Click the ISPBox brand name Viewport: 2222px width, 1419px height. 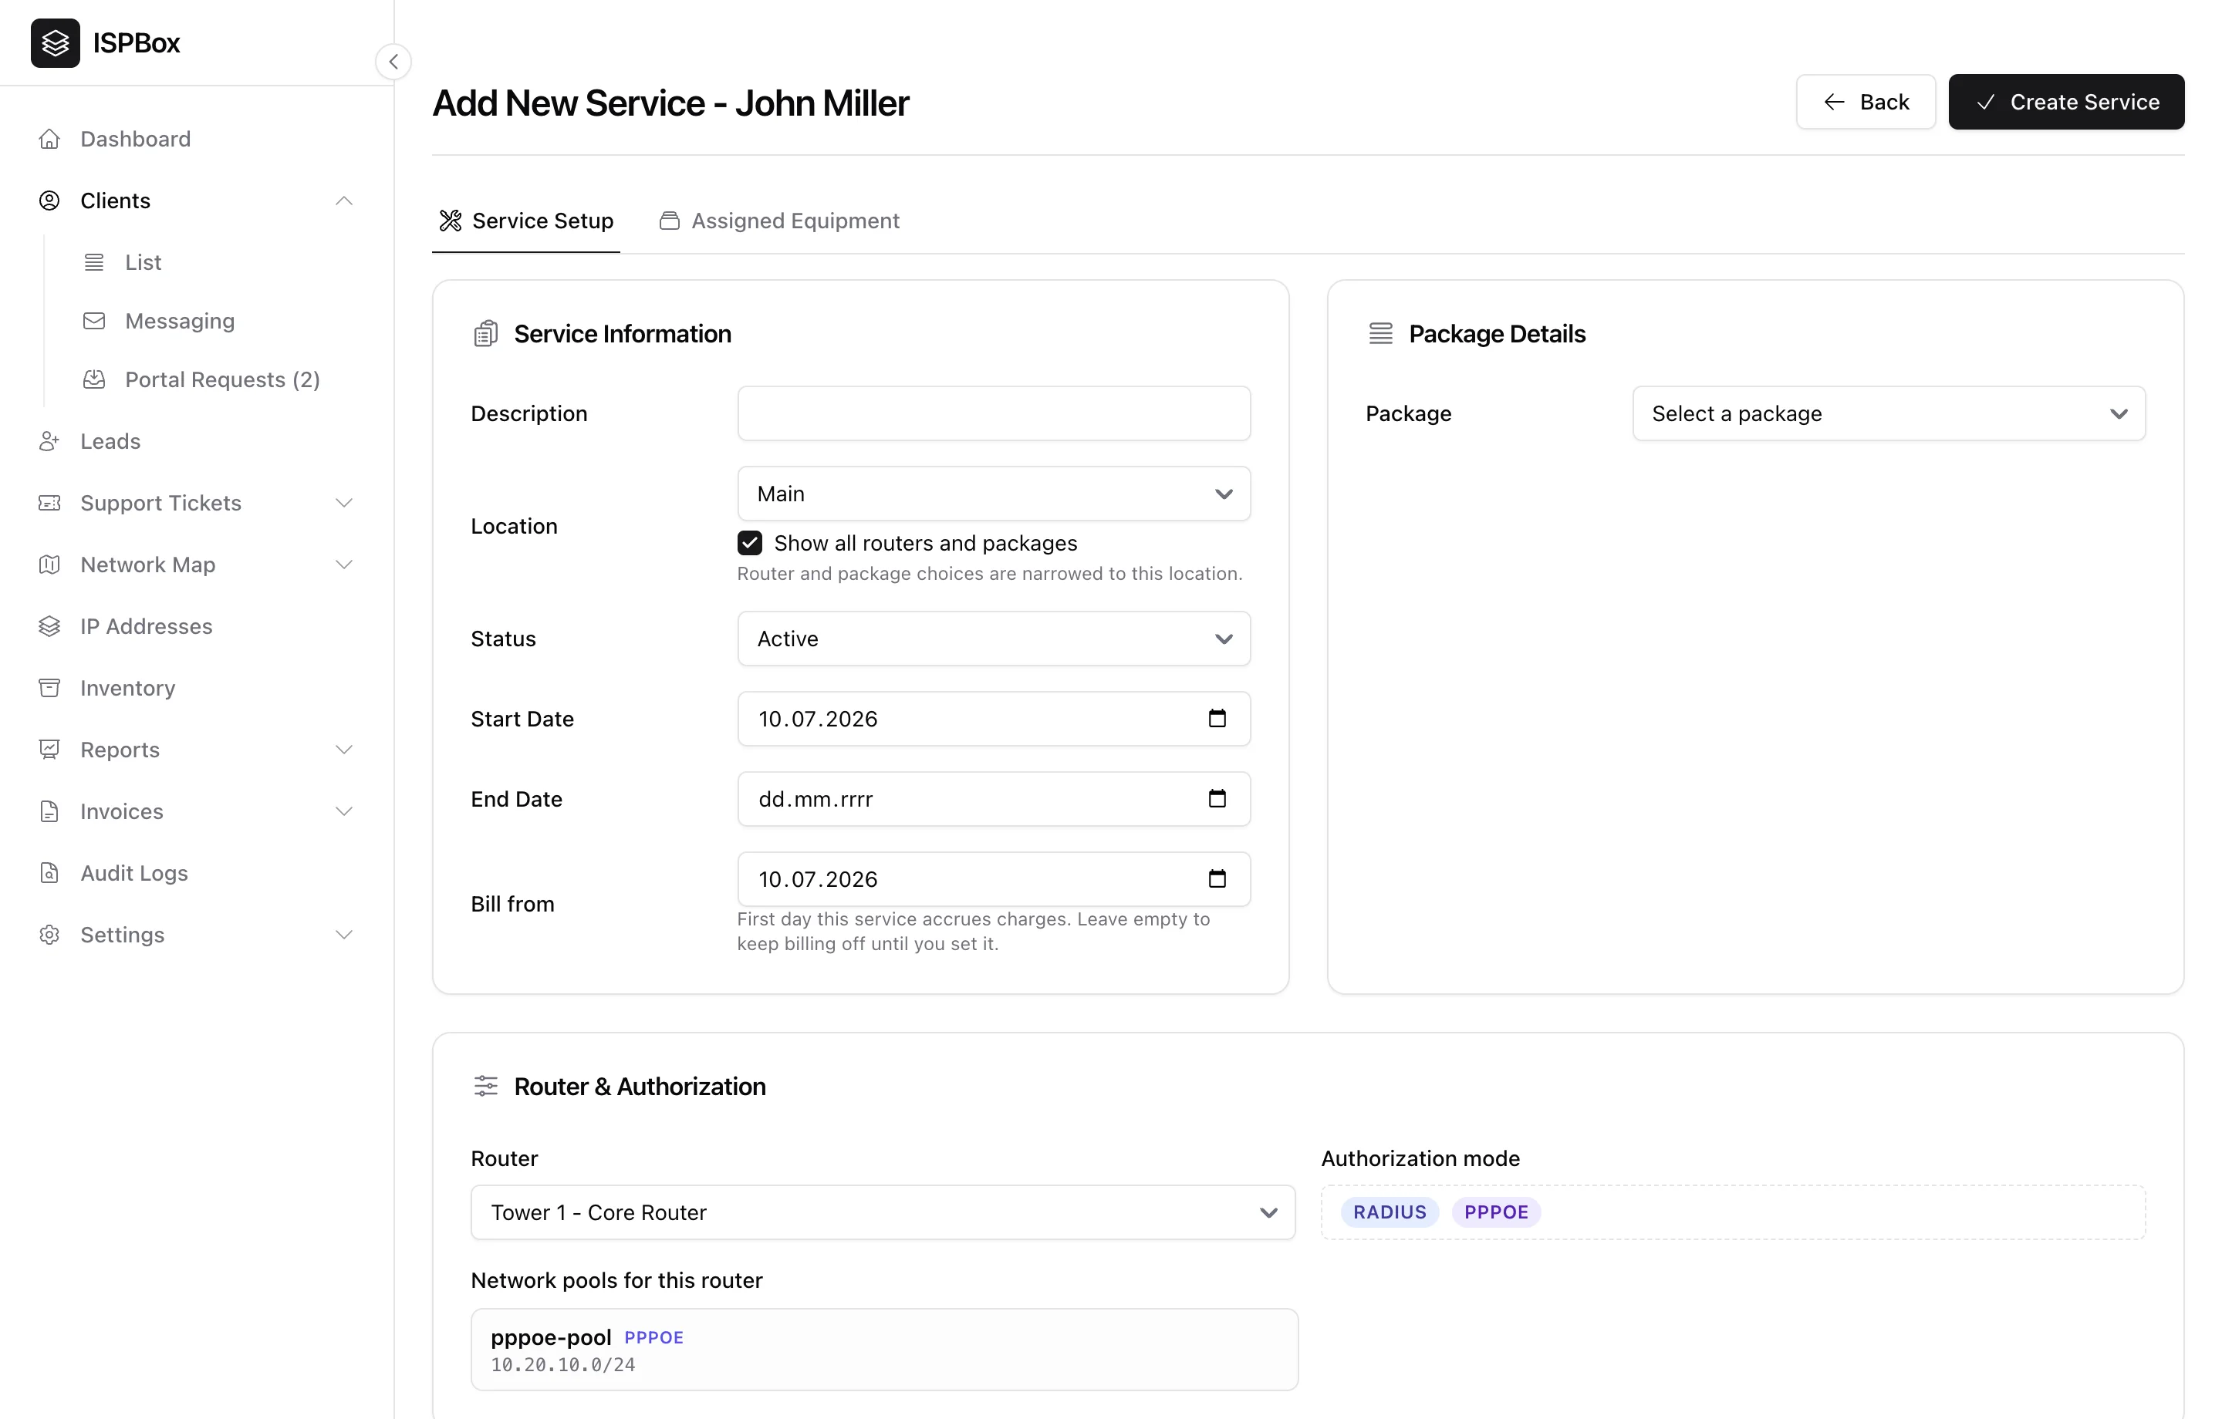tap(137, 43)
